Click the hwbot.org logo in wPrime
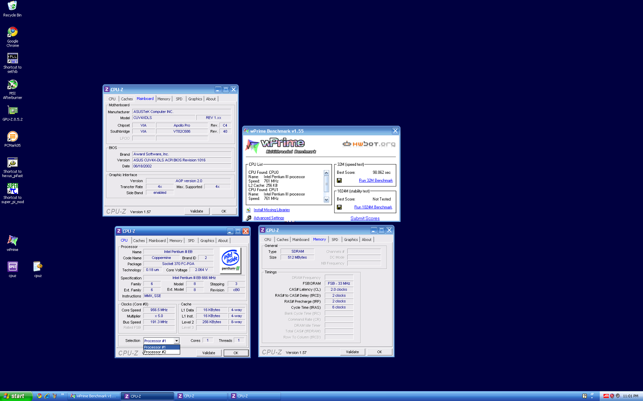Image resolution: width=643 pixels, height=401 pixels. 369,144
